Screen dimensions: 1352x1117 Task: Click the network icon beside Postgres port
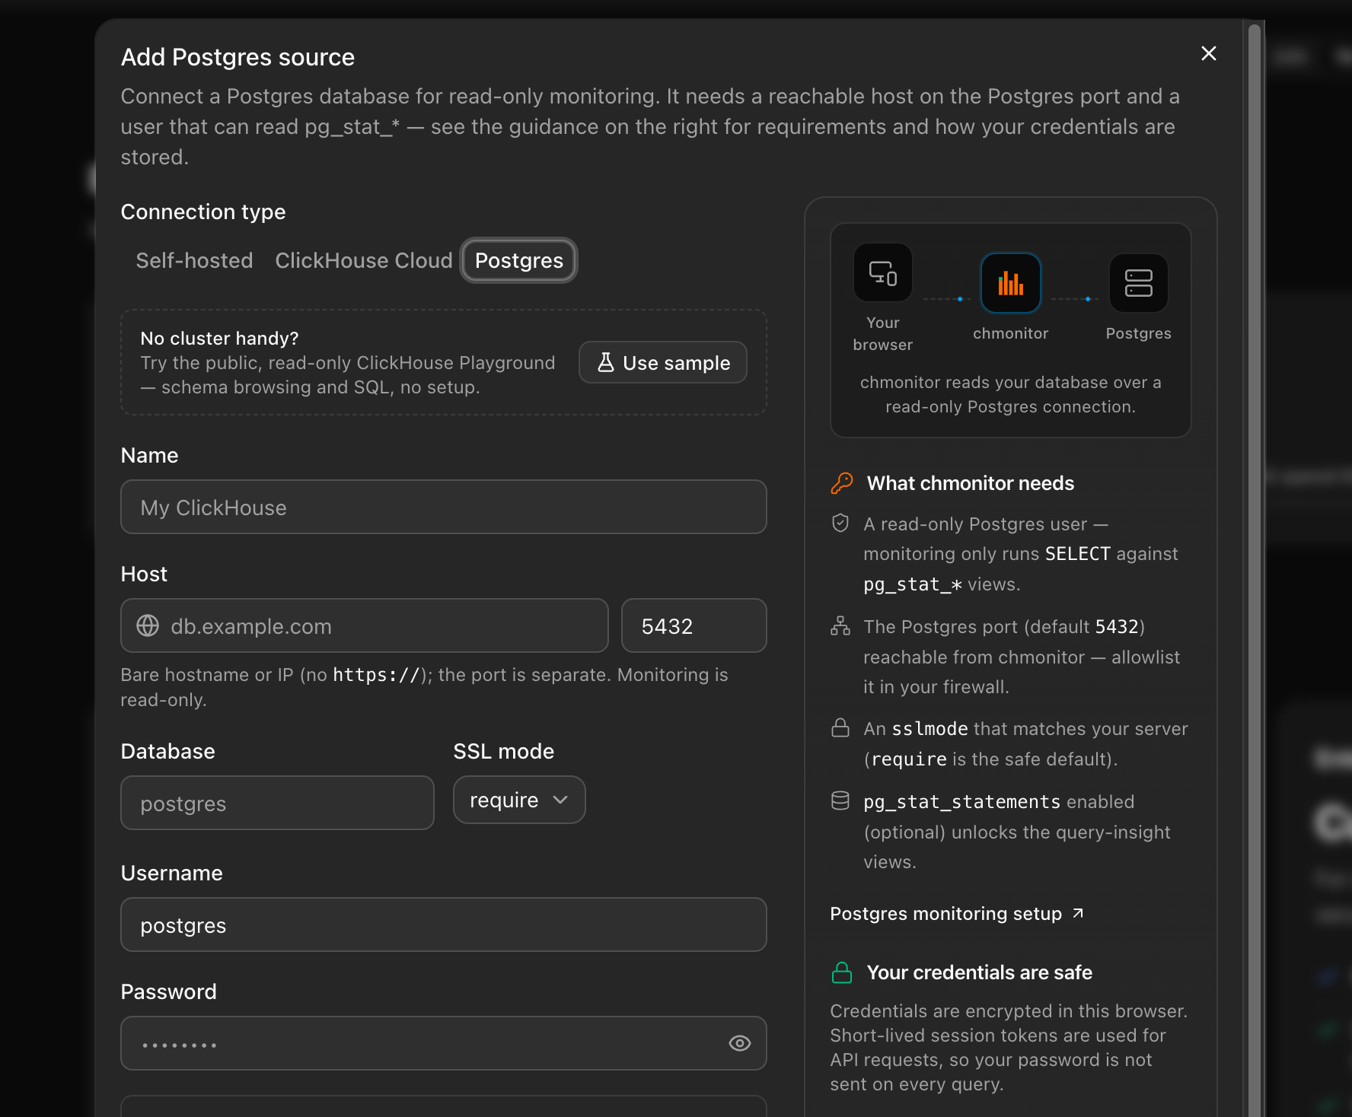point(840,626)
